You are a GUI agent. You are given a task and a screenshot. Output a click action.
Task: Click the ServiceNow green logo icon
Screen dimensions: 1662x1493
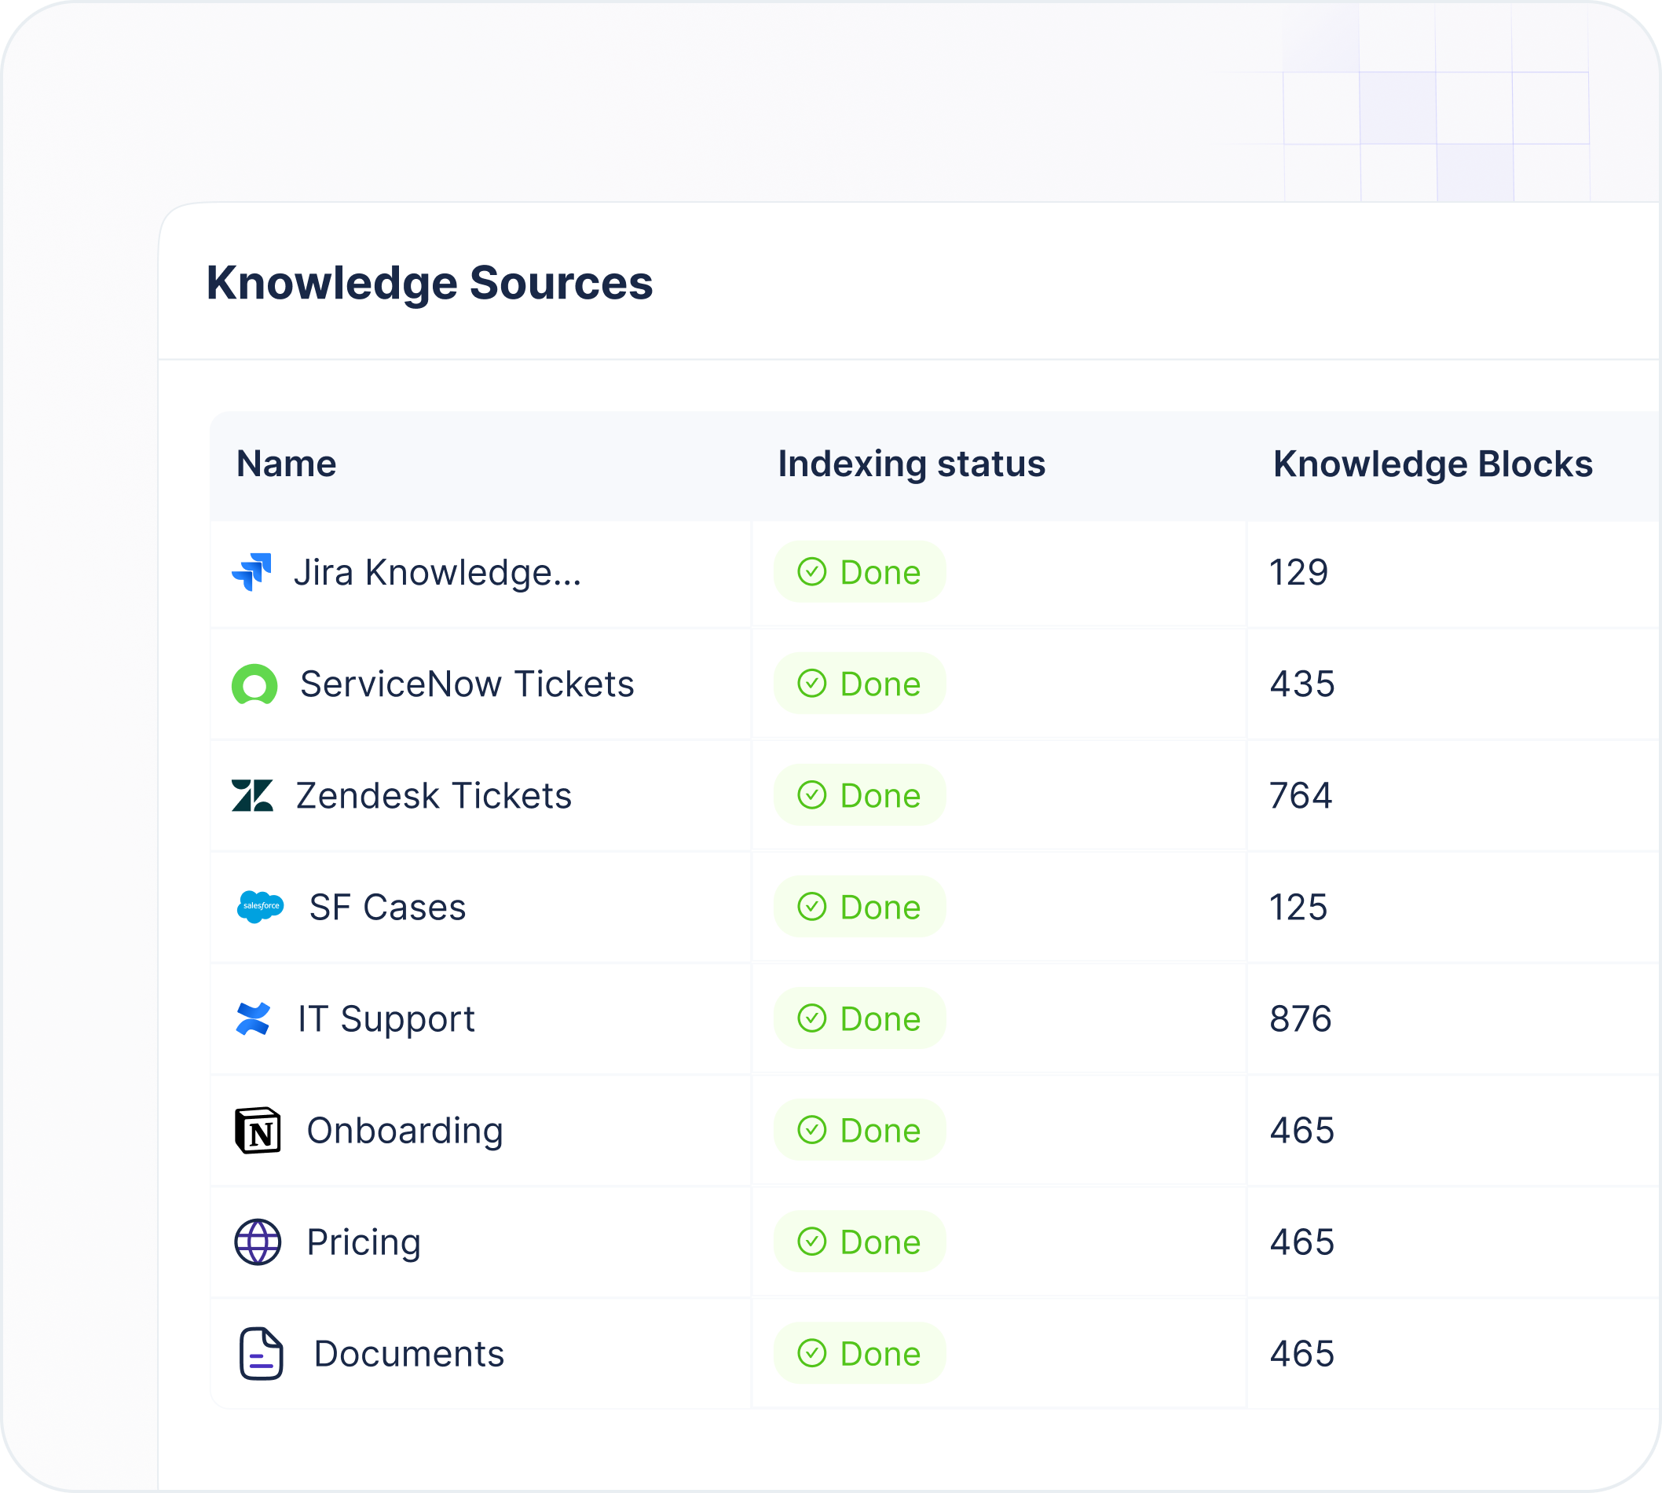[254, 684]
